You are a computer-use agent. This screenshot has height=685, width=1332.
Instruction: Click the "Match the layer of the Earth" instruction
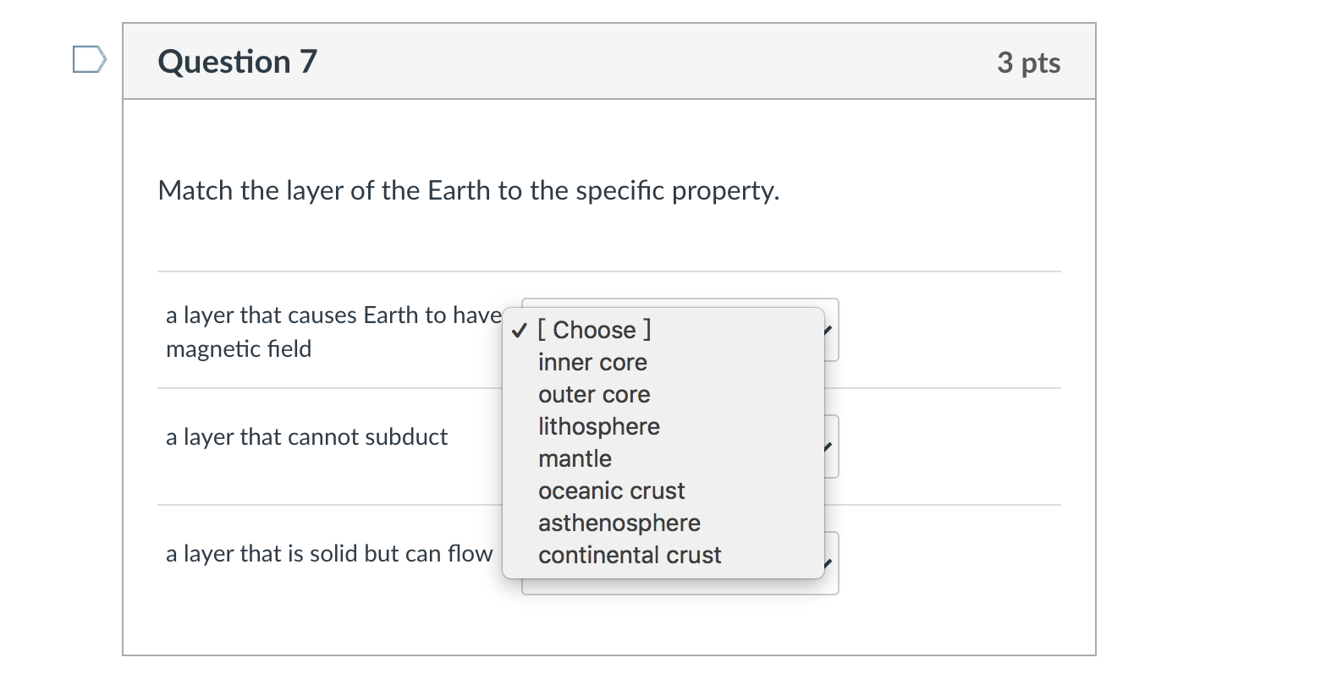[468, 190]
